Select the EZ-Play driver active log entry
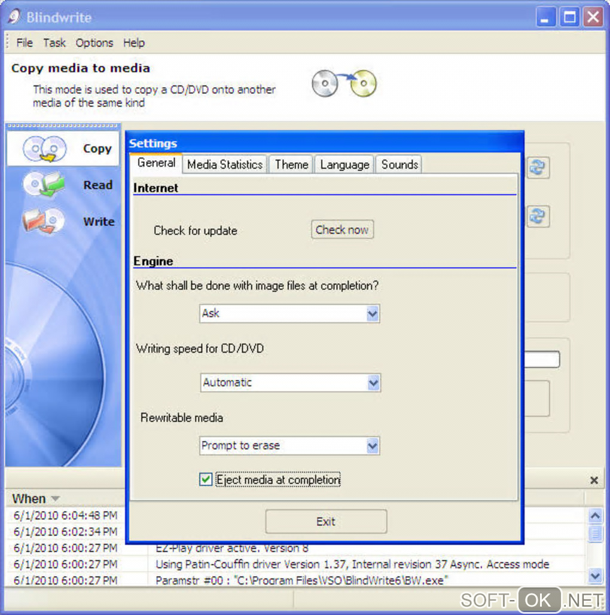The image size is (610, 615). coord(231,548)
